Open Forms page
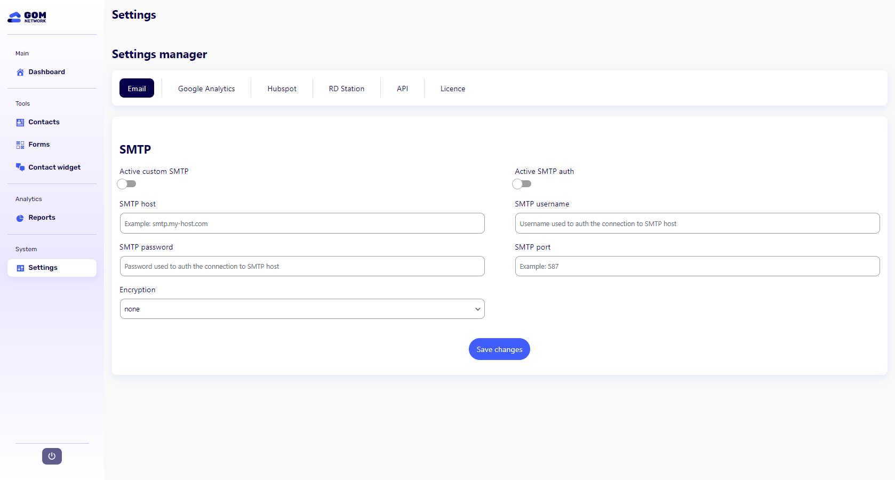The height and width of the screenshot is (480, 895). pos(52,145)
